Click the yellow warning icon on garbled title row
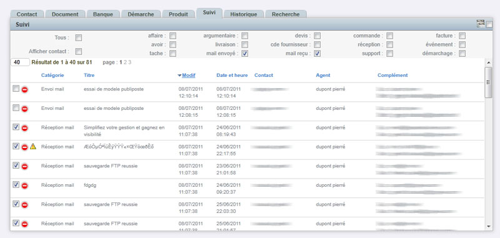The width and height of the screenshot is (500, 238). [x=33, y=147]
